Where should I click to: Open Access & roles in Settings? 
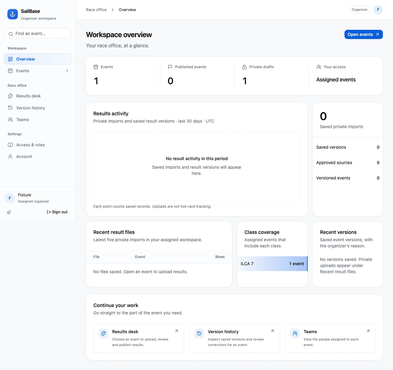38,145
